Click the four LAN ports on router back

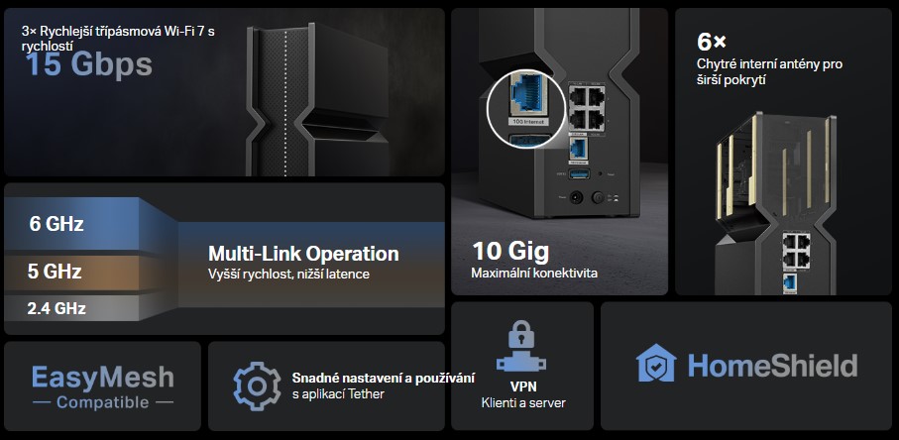coord(587,107)
